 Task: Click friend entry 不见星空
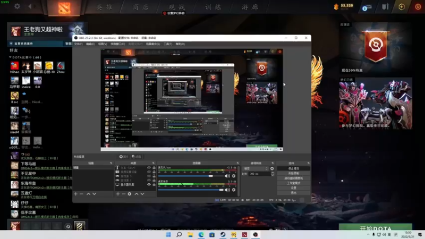click(41, 175)
